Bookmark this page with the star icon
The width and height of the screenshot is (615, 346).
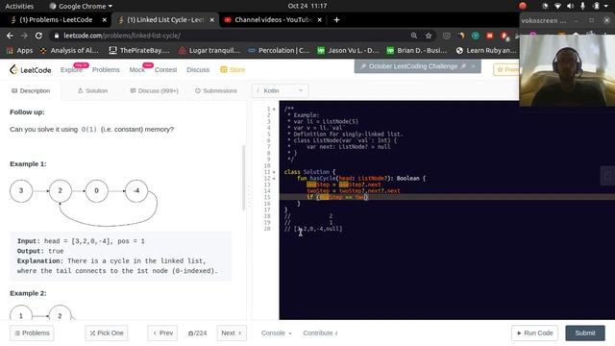[x=429, y=36]
